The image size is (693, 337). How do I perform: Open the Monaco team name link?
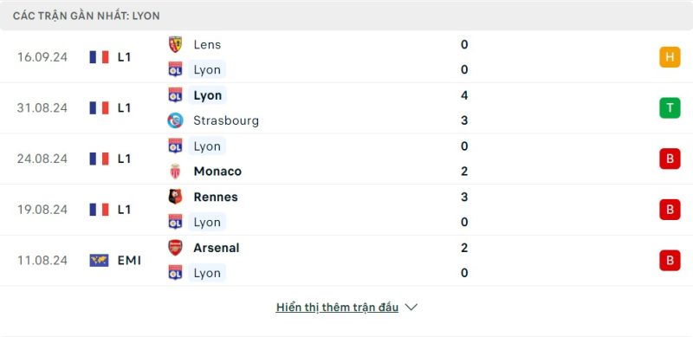[x=217, y=172]
